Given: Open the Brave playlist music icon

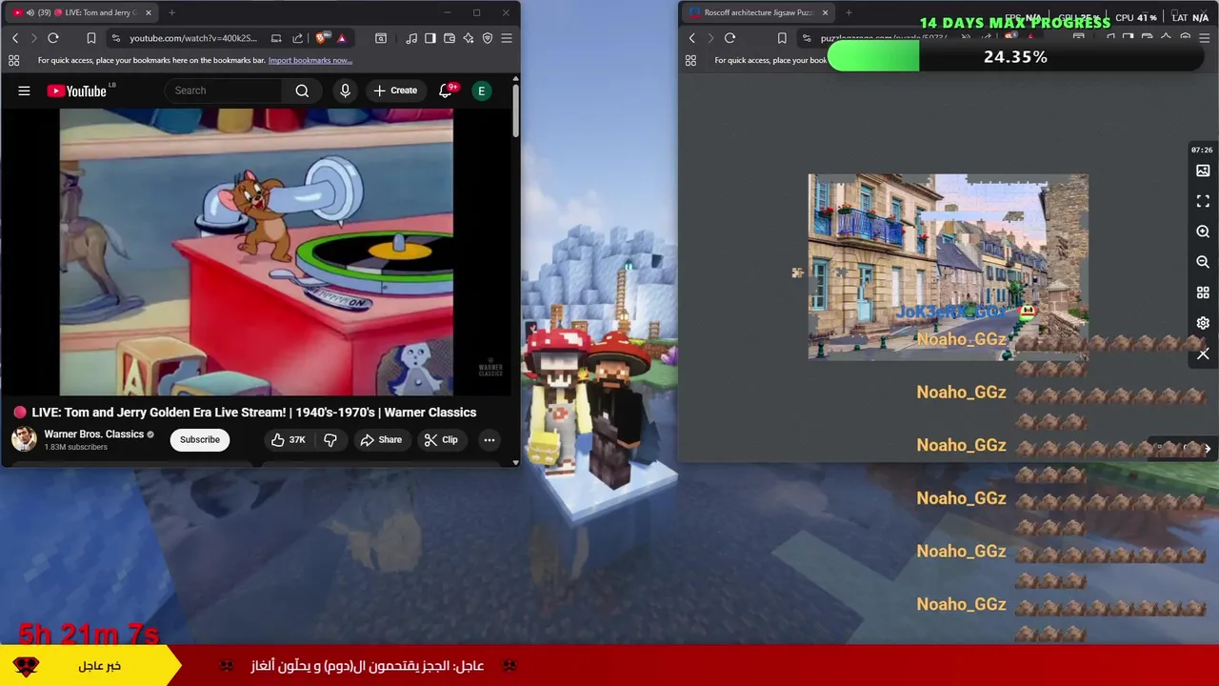Looking at the screenshot, I should [411, 38].
